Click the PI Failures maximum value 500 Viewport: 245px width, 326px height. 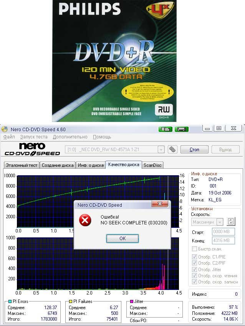coord(114,313)
